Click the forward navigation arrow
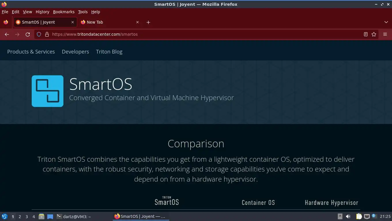The width and height of the screenshot is (392, 221). [17, 34]
